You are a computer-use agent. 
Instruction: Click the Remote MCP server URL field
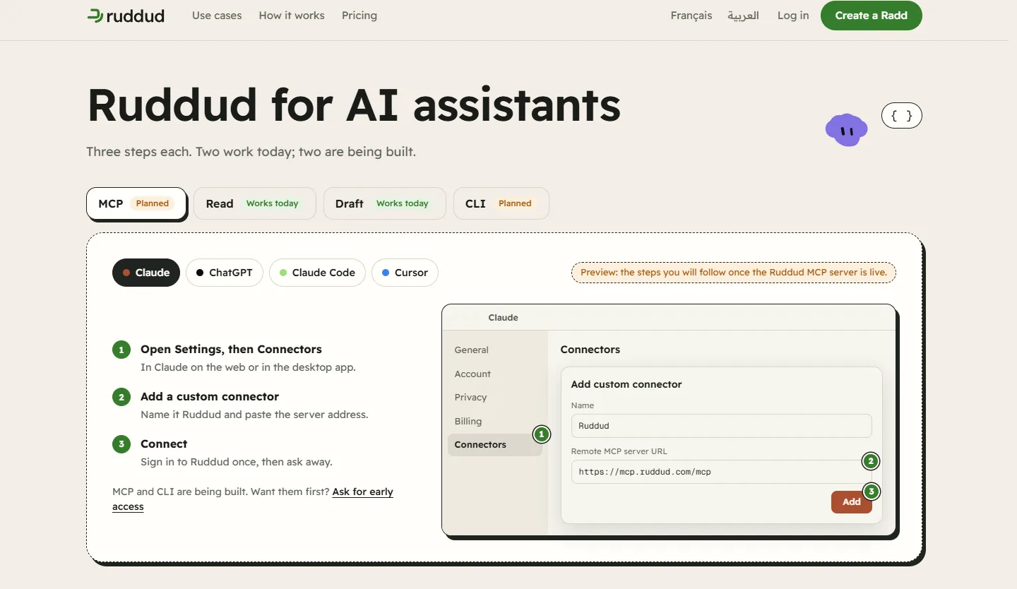[721, 472]
